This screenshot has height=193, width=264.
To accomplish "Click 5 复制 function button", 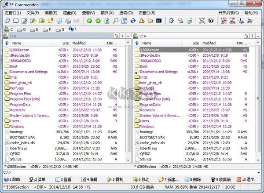I will click(x=115, y=179).
